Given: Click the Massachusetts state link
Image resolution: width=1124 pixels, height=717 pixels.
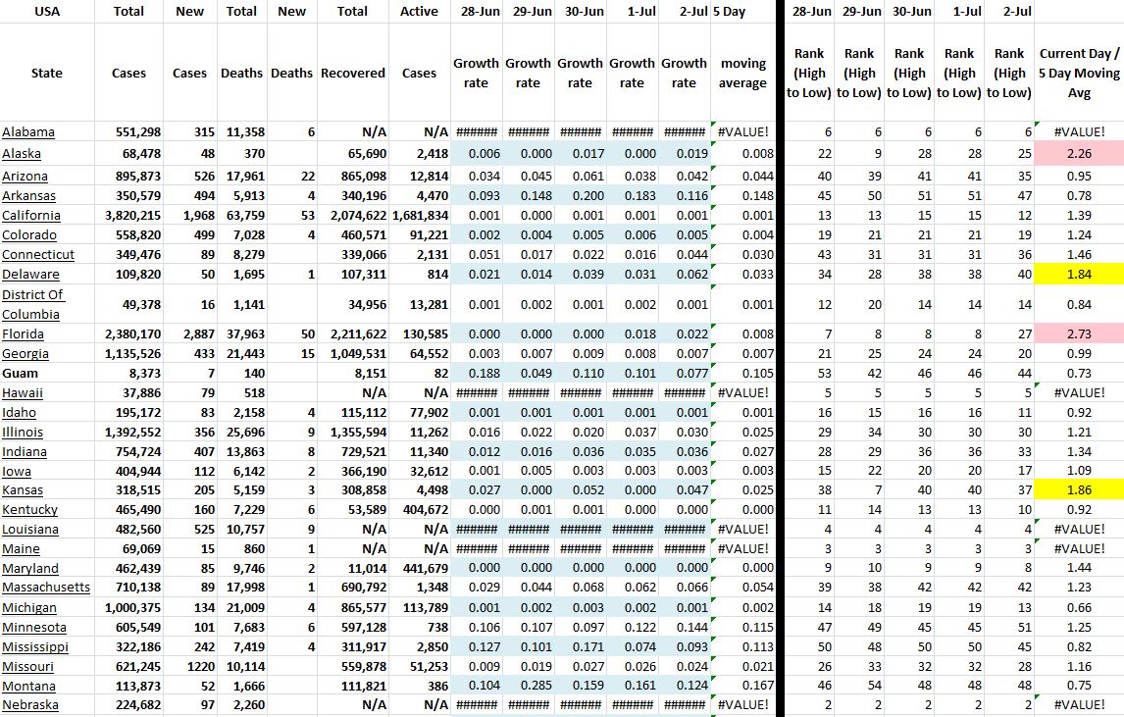Looking at the screenshot, I should coord(46,588).
